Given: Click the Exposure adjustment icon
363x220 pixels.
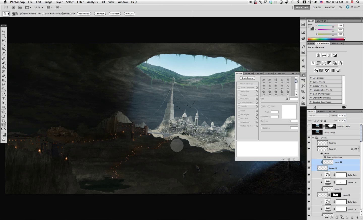Looking at the screenshot, I should coord(335,55).
